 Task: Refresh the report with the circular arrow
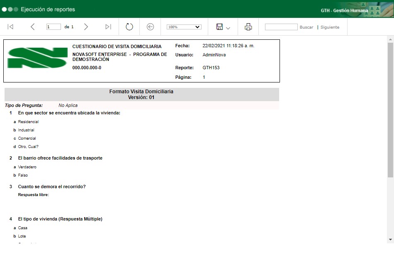pyautogui.click(x=129, y=27)
